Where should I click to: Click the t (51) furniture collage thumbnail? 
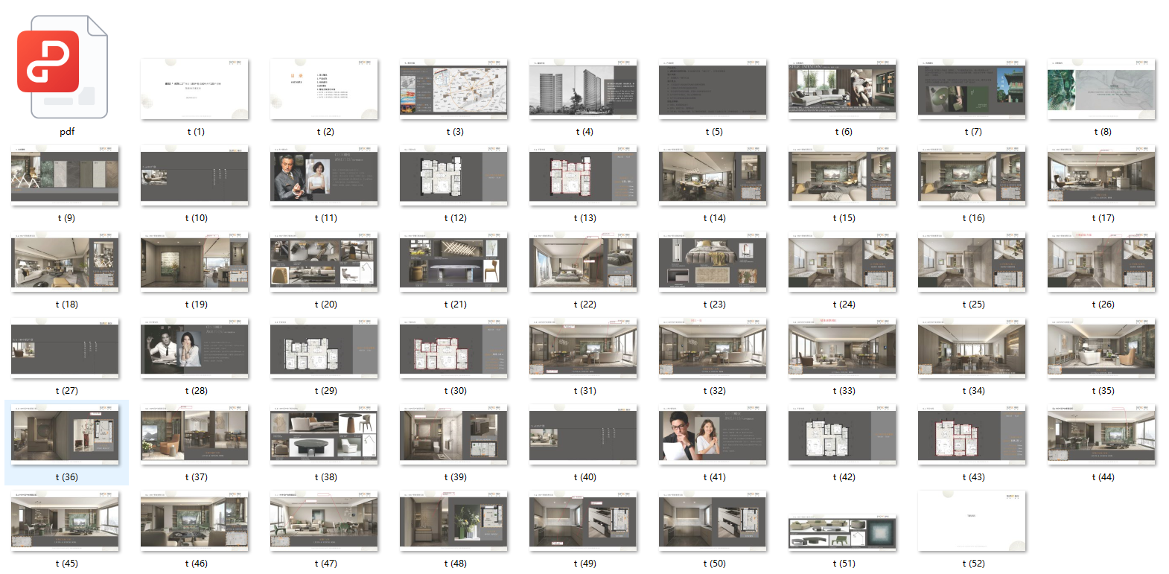click(x=842, y=532)
